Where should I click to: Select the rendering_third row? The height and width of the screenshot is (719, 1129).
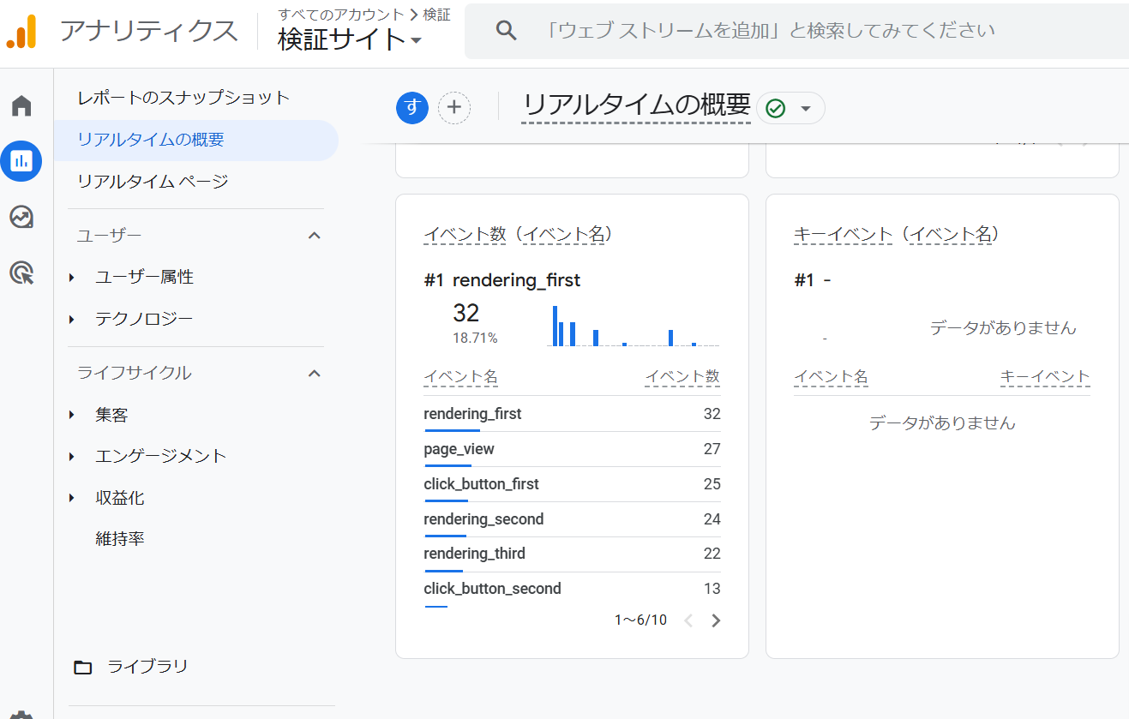(x=572, y=554)
